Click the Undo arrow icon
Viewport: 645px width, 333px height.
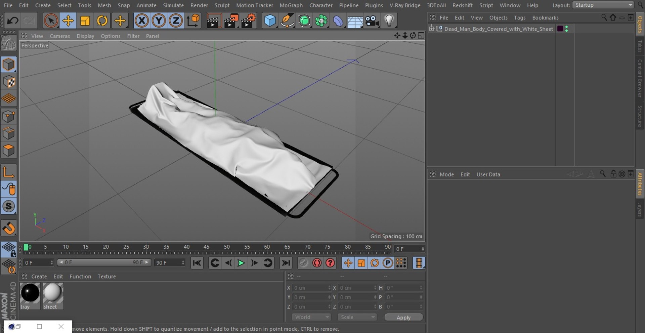click(13, 21)
